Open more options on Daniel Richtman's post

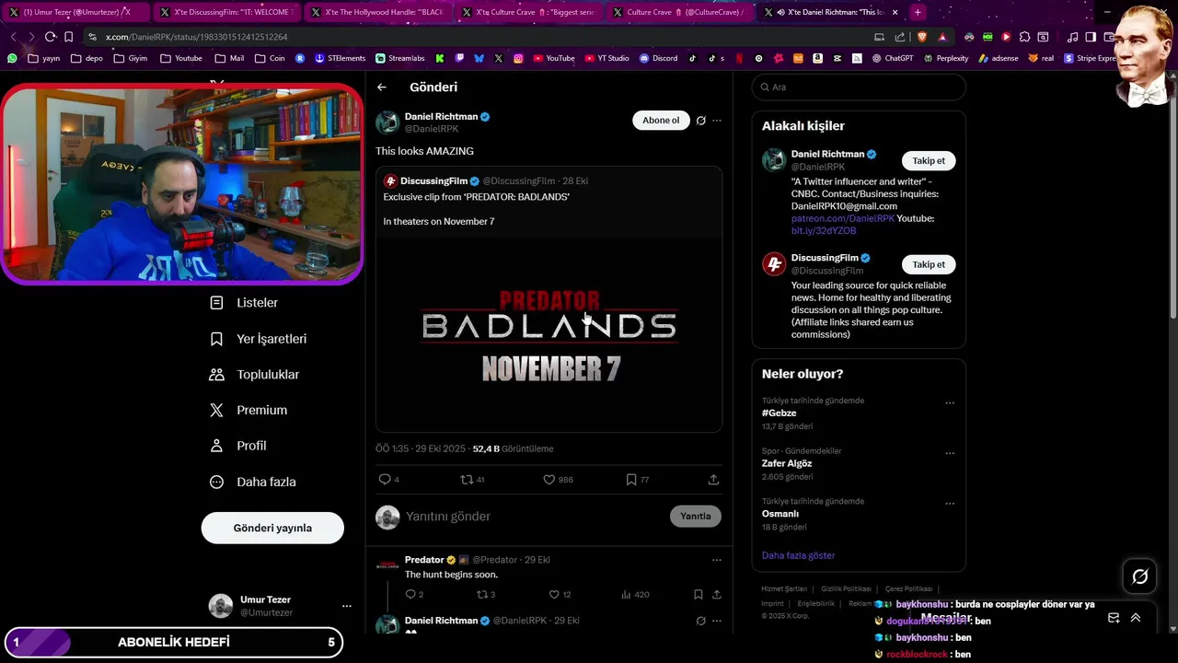click(717, 121)
